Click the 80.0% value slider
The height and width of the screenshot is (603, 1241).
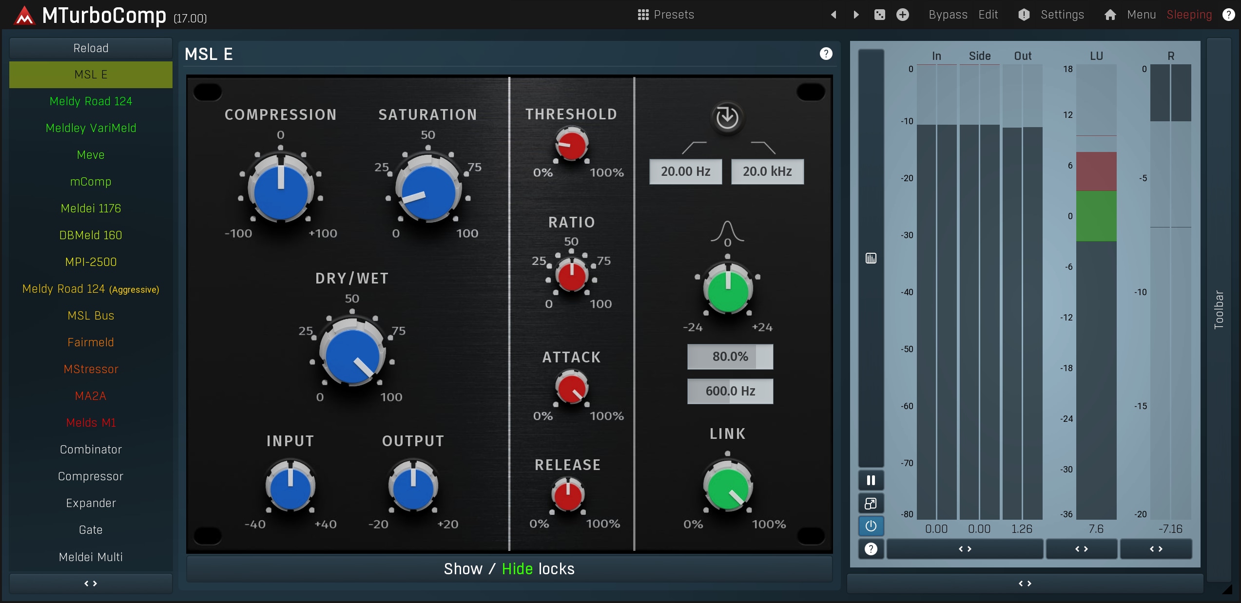click(730, 357)
